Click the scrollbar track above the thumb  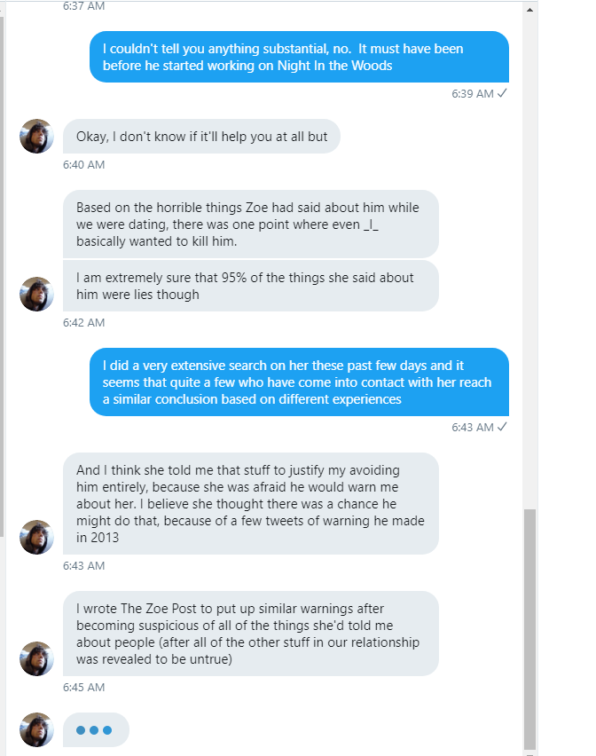pos(530,260)
